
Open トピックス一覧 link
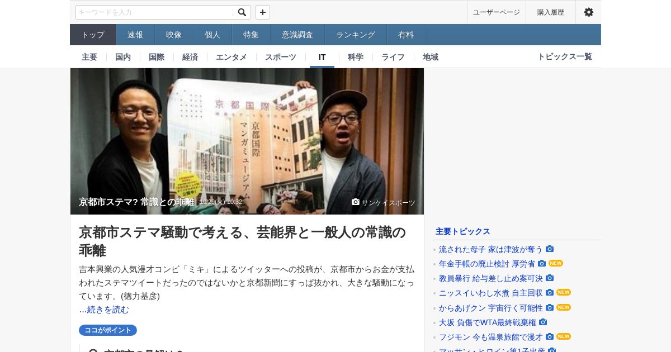(565, 56)
